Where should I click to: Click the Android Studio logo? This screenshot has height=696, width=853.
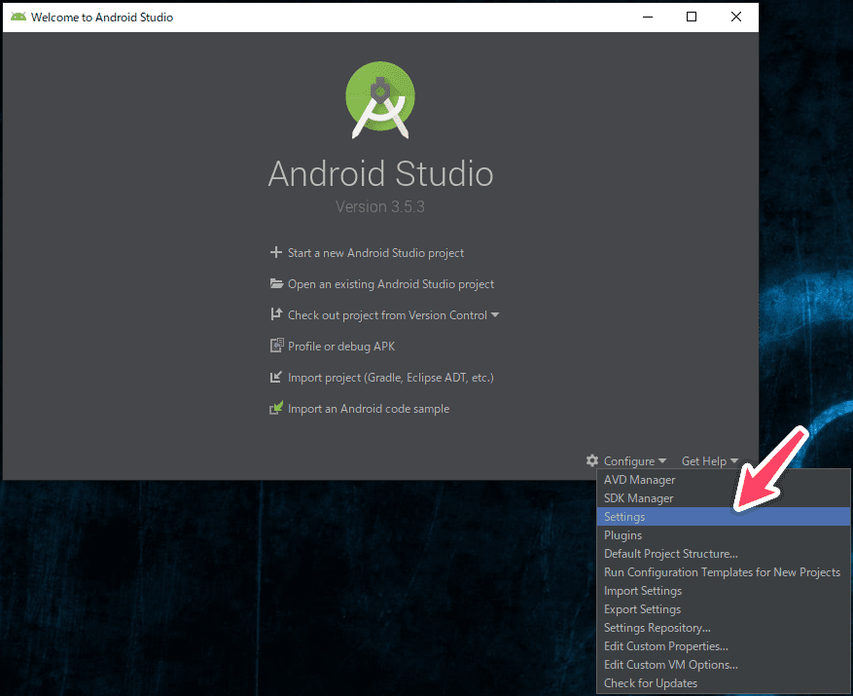[x=380, y=100]
